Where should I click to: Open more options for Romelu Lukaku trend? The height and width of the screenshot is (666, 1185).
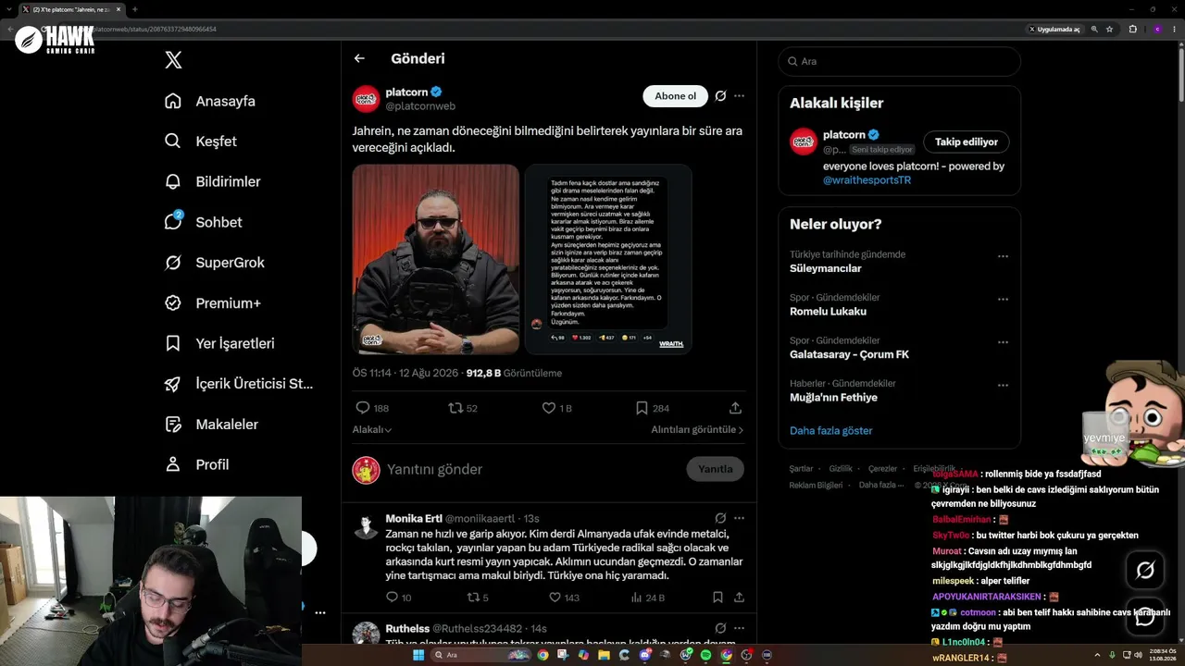point(1003,300)
